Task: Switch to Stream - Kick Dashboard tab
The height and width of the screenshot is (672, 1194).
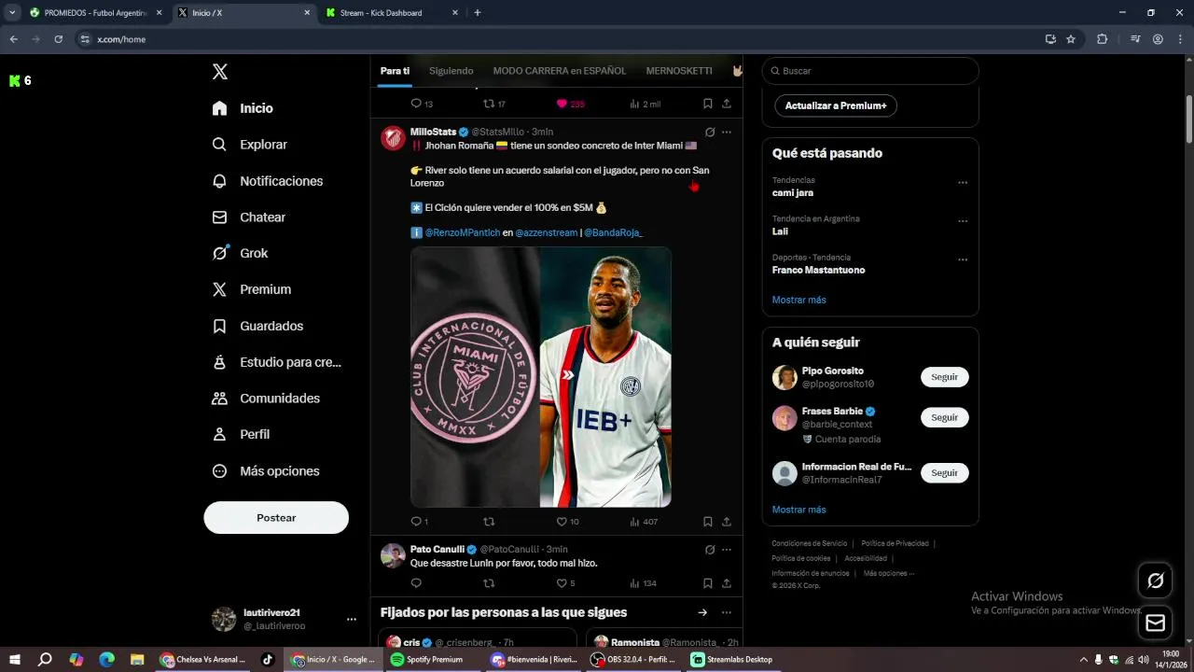Action: [x=392, y=13]
